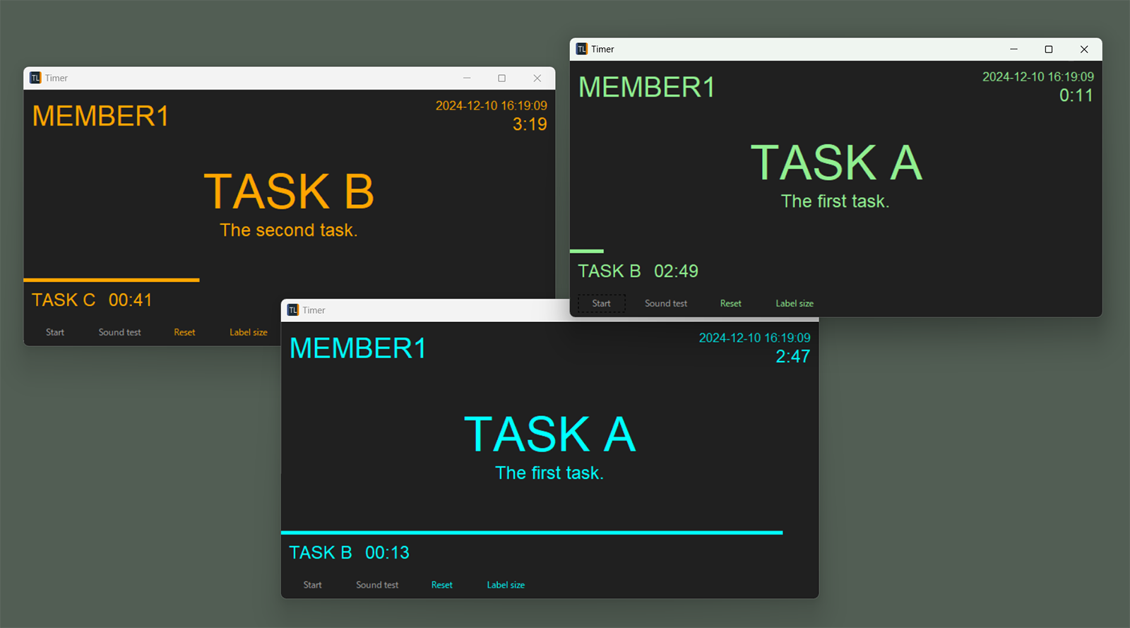Click the orange date-time 2024-12-10 16:19:09

pos(492,105)
